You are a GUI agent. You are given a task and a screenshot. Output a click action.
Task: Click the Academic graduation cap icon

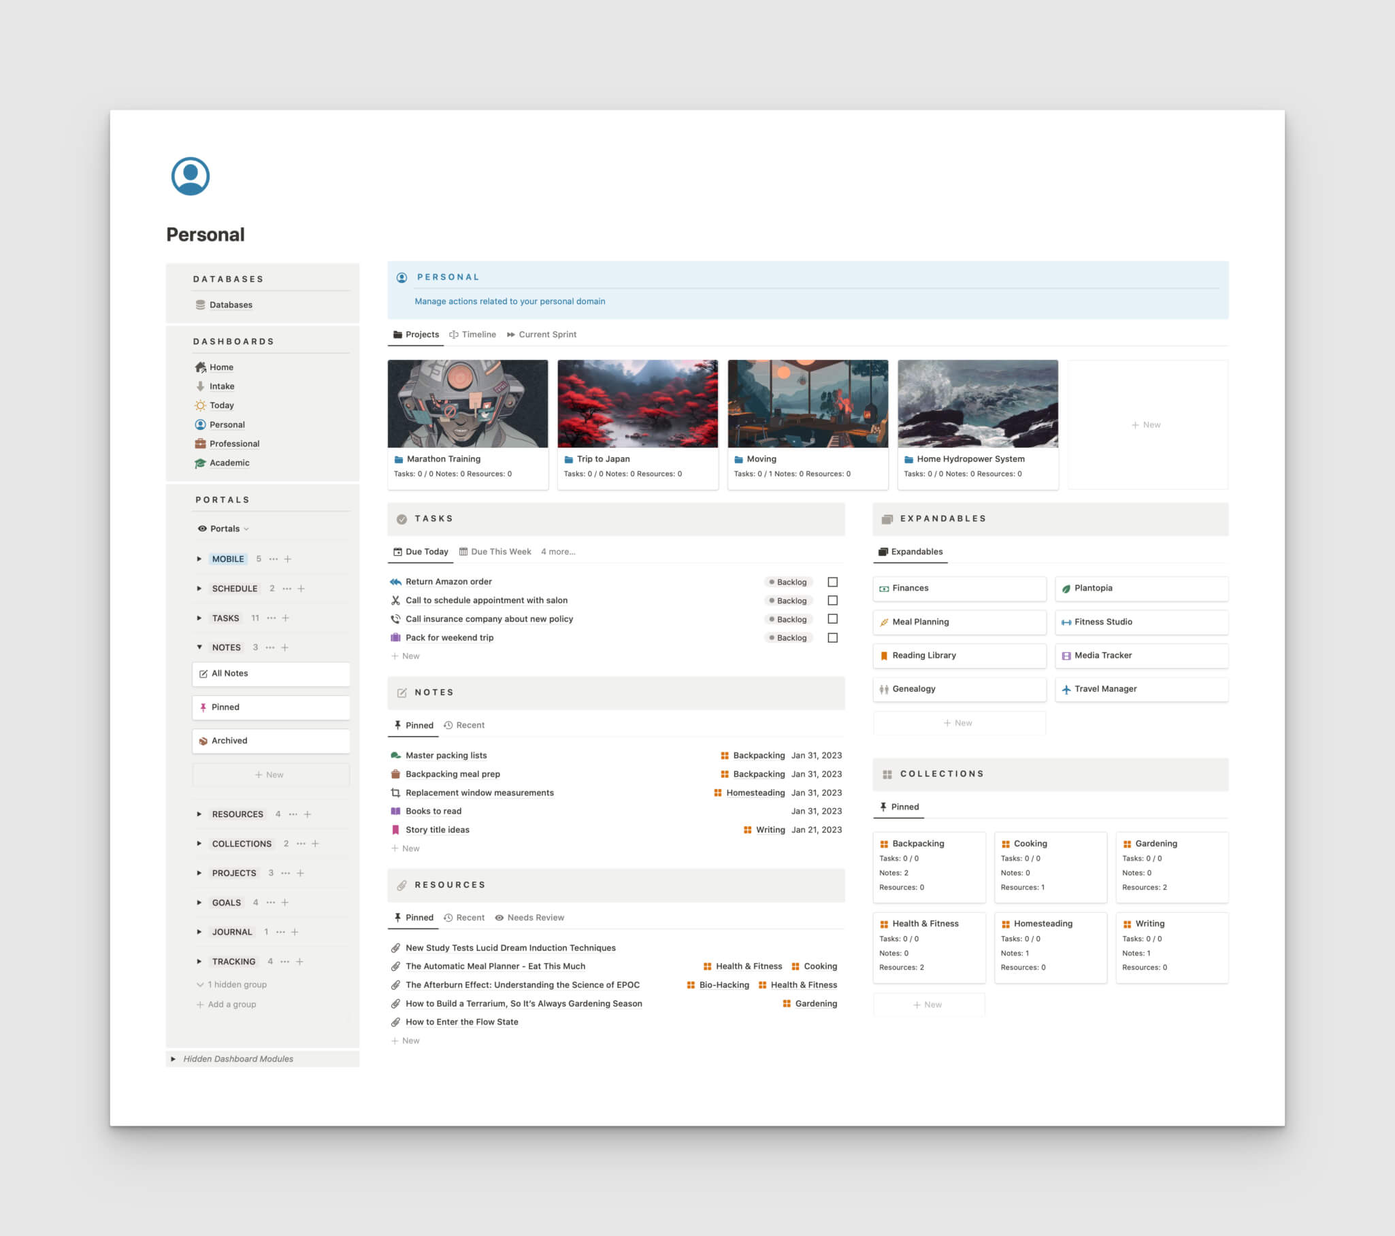tap(200, 463)
